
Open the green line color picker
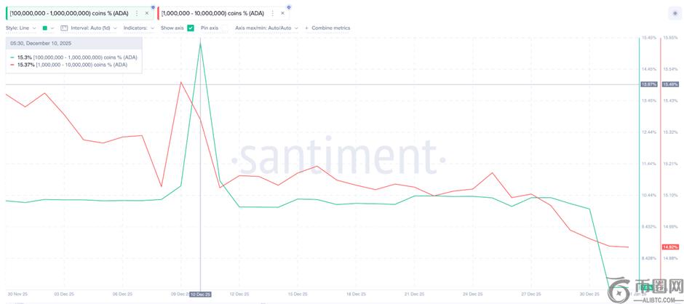(x=48, y=28)
